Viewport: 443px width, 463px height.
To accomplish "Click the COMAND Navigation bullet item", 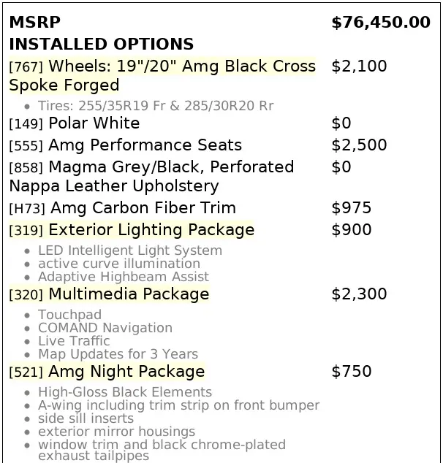I will (105, 328).
